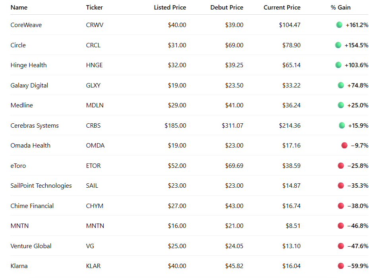Select the Listed Price column header
The height and width of the screenshot is (278, 381).
pyautogui.click(x=170, y=8)
